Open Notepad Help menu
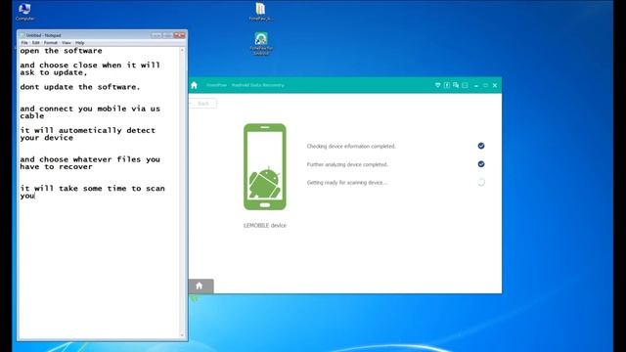 80,43
